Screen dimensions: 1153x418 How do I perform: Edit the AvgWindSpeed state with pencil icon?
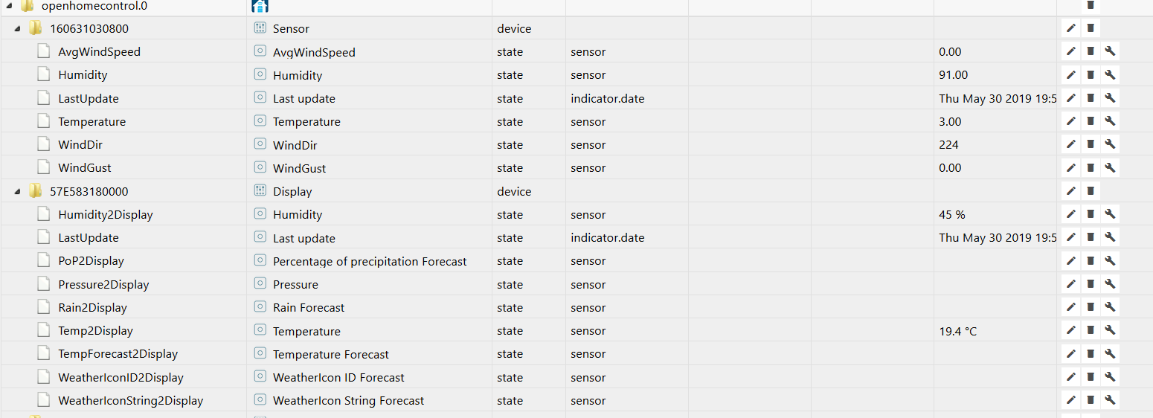[1071, 51]
